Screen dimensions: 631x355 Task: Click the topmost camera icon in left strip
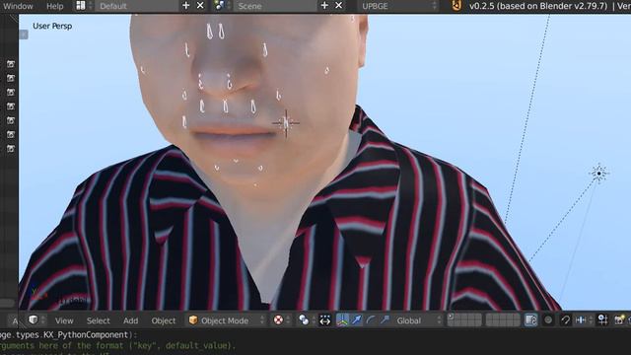(x=11, y=63)
